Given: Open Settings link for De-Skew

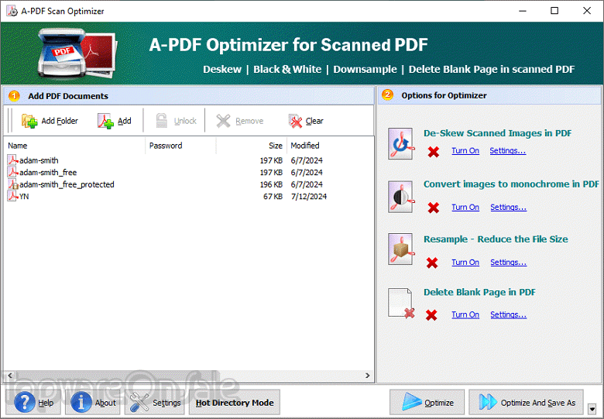Looking at the screenshot, I should click(x=508, y=150).
